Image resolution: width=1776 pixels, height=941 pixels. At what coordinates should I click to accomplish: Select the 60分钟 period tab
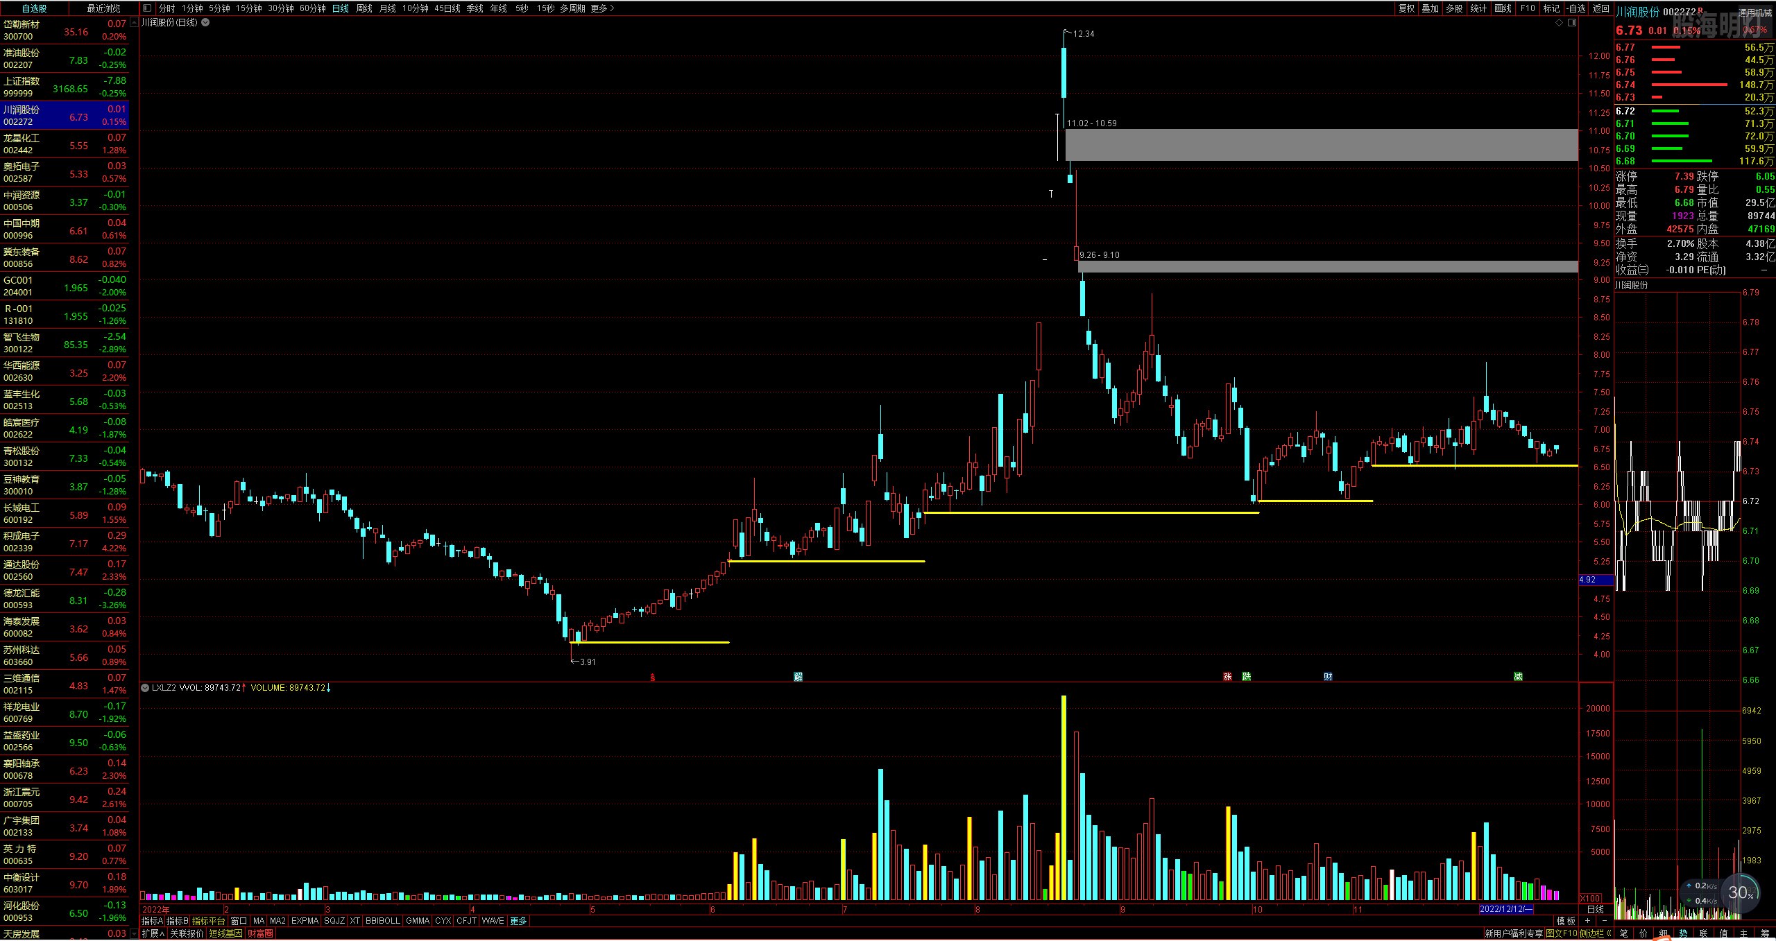click(313, 8)
